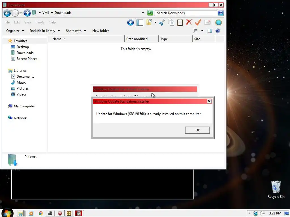
Task: Open the address bar history dropdown
Action: [x=143, y=13]
